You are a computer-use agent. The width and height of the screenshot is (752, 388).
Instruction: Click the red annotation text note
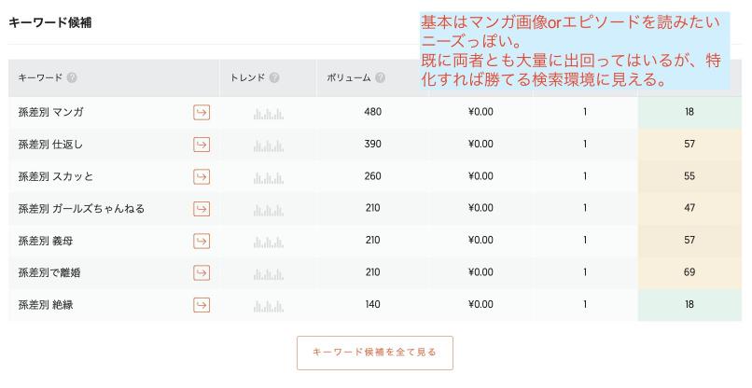point(575,50)
